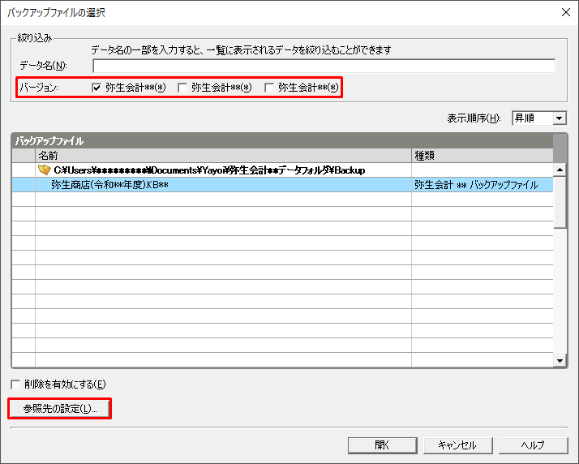Click the list scrollbar down arrow

(x=560, y=360)
